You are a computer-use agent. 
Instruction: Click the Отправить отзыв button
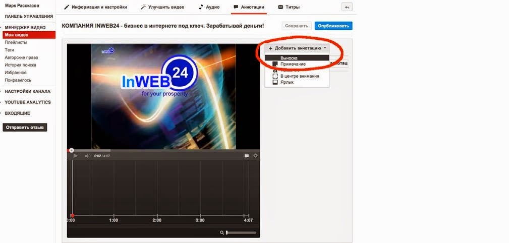[25, 128]
